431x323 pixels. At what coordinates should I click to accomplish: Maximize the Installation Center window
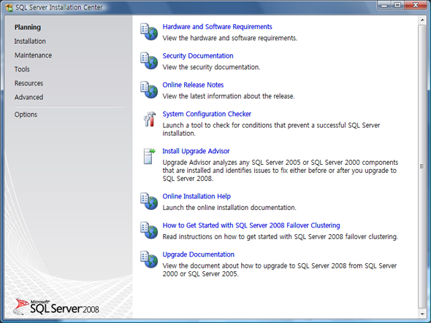pyautogui.click(x=397, y=5)
